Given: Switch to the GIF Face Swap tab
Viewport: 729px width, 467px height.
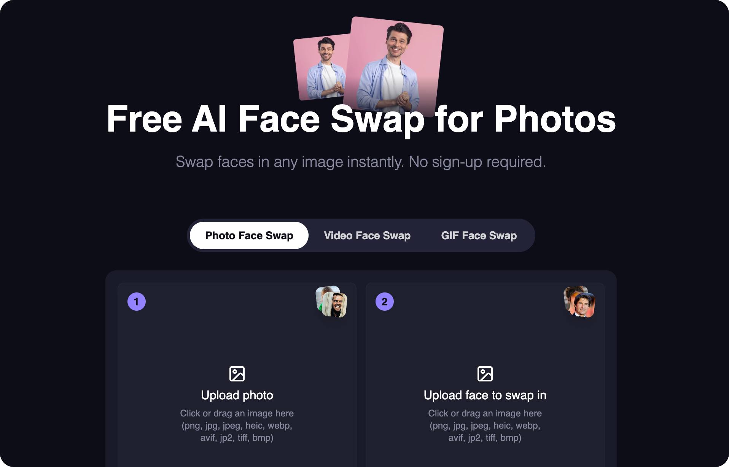Looking at the screenshot, I should point(479,235).
